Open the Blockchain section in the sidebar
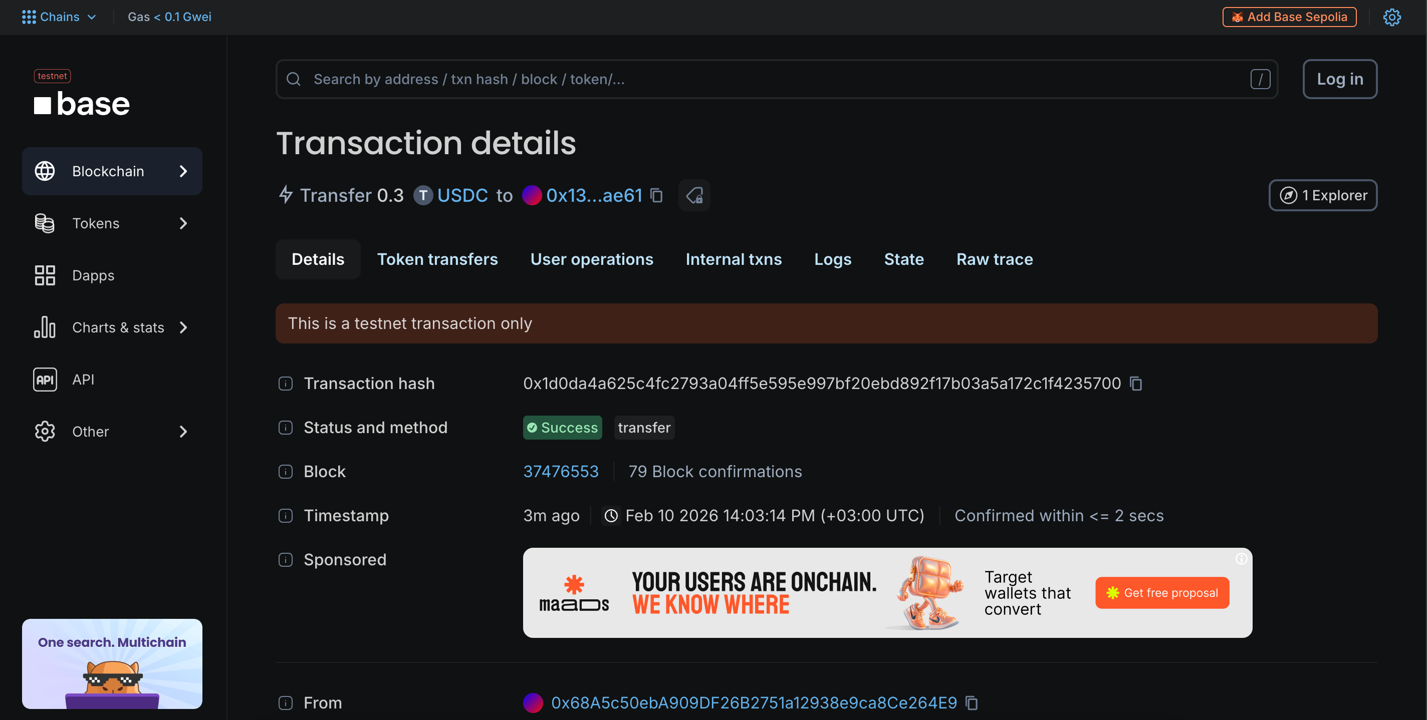 [x=109, y=171]
